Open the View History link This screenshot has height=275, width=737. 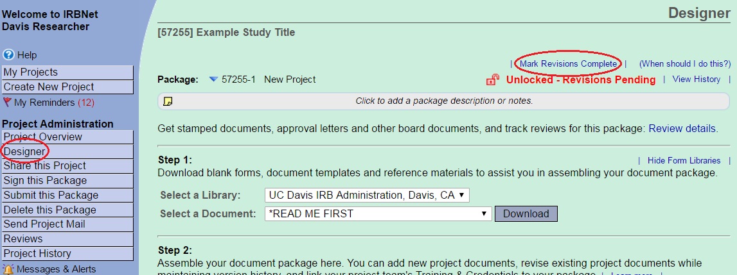[x=696, y=79]
